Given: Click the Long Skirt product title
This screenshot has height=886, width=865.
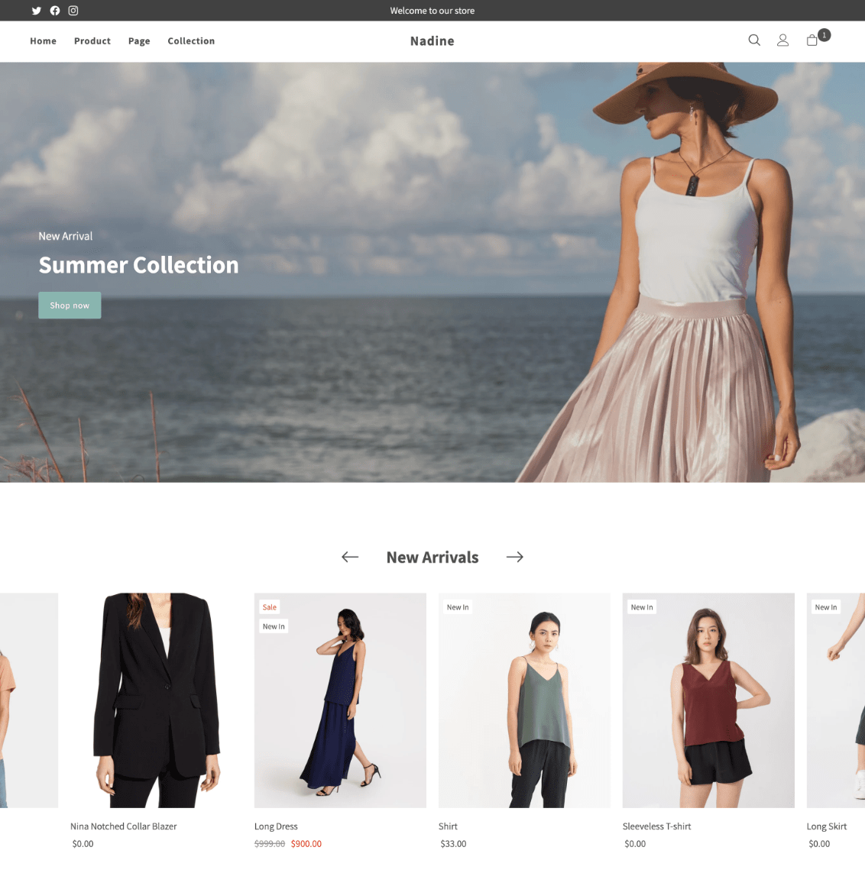Looking at the screenshot, I should pos(826,826).
